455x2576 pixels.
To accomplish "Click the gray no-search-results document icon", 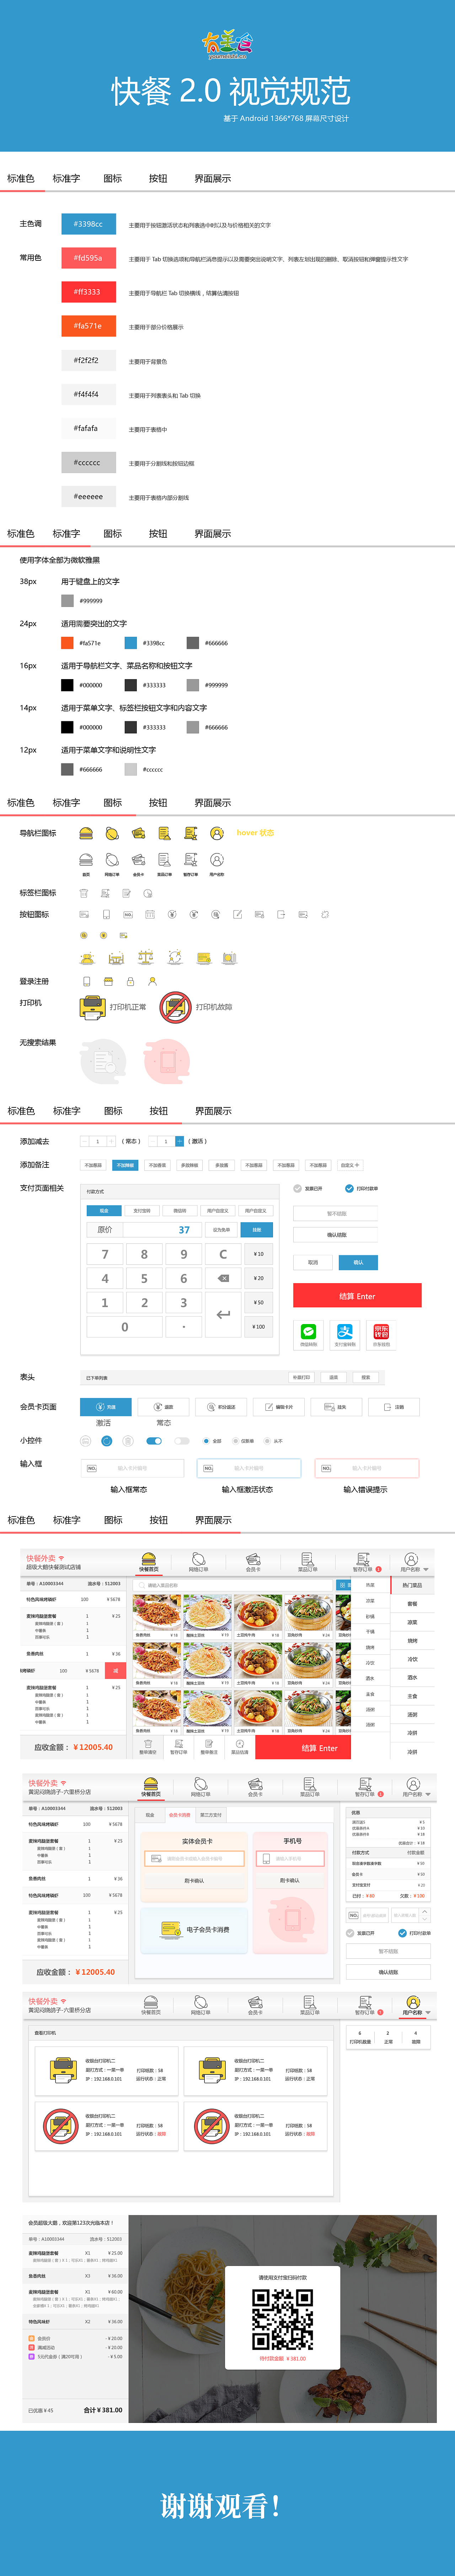I will (103, 1061).
